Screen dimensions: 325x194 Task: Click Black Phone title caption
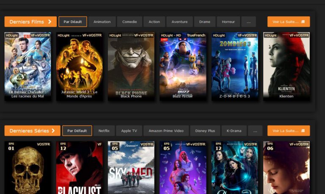[x=131, y=96]
